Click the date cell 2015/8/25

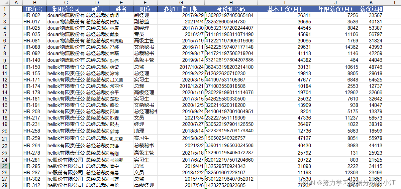[181, 138]
